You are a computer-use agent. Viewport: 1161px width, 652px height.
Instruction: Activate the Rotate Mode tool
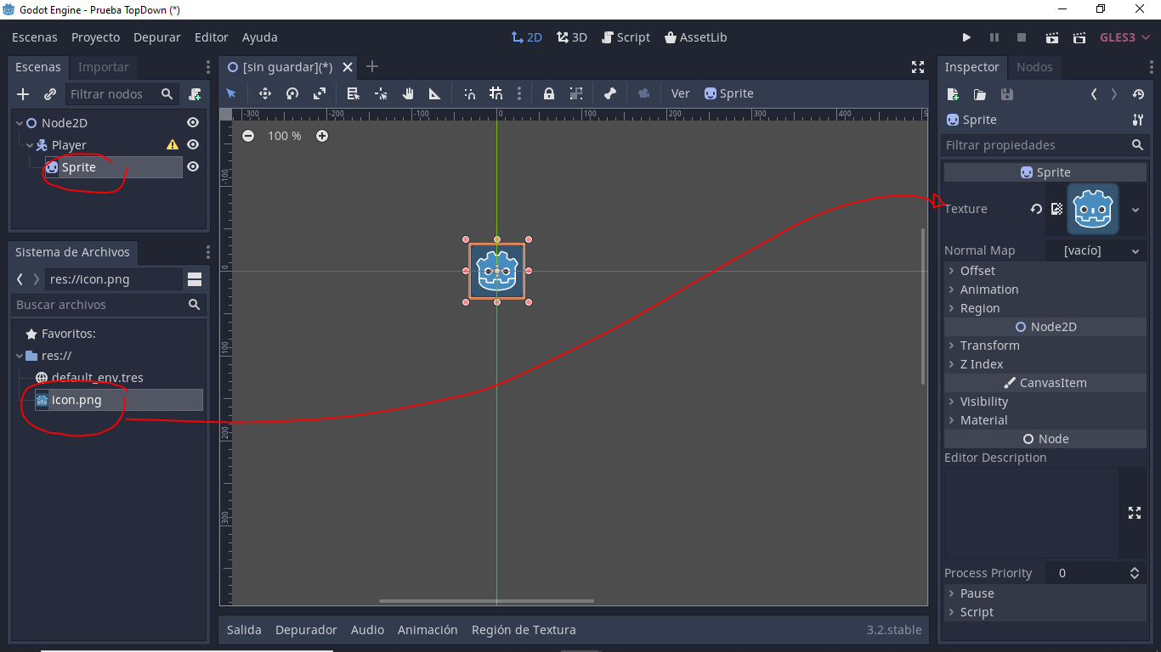292,93
